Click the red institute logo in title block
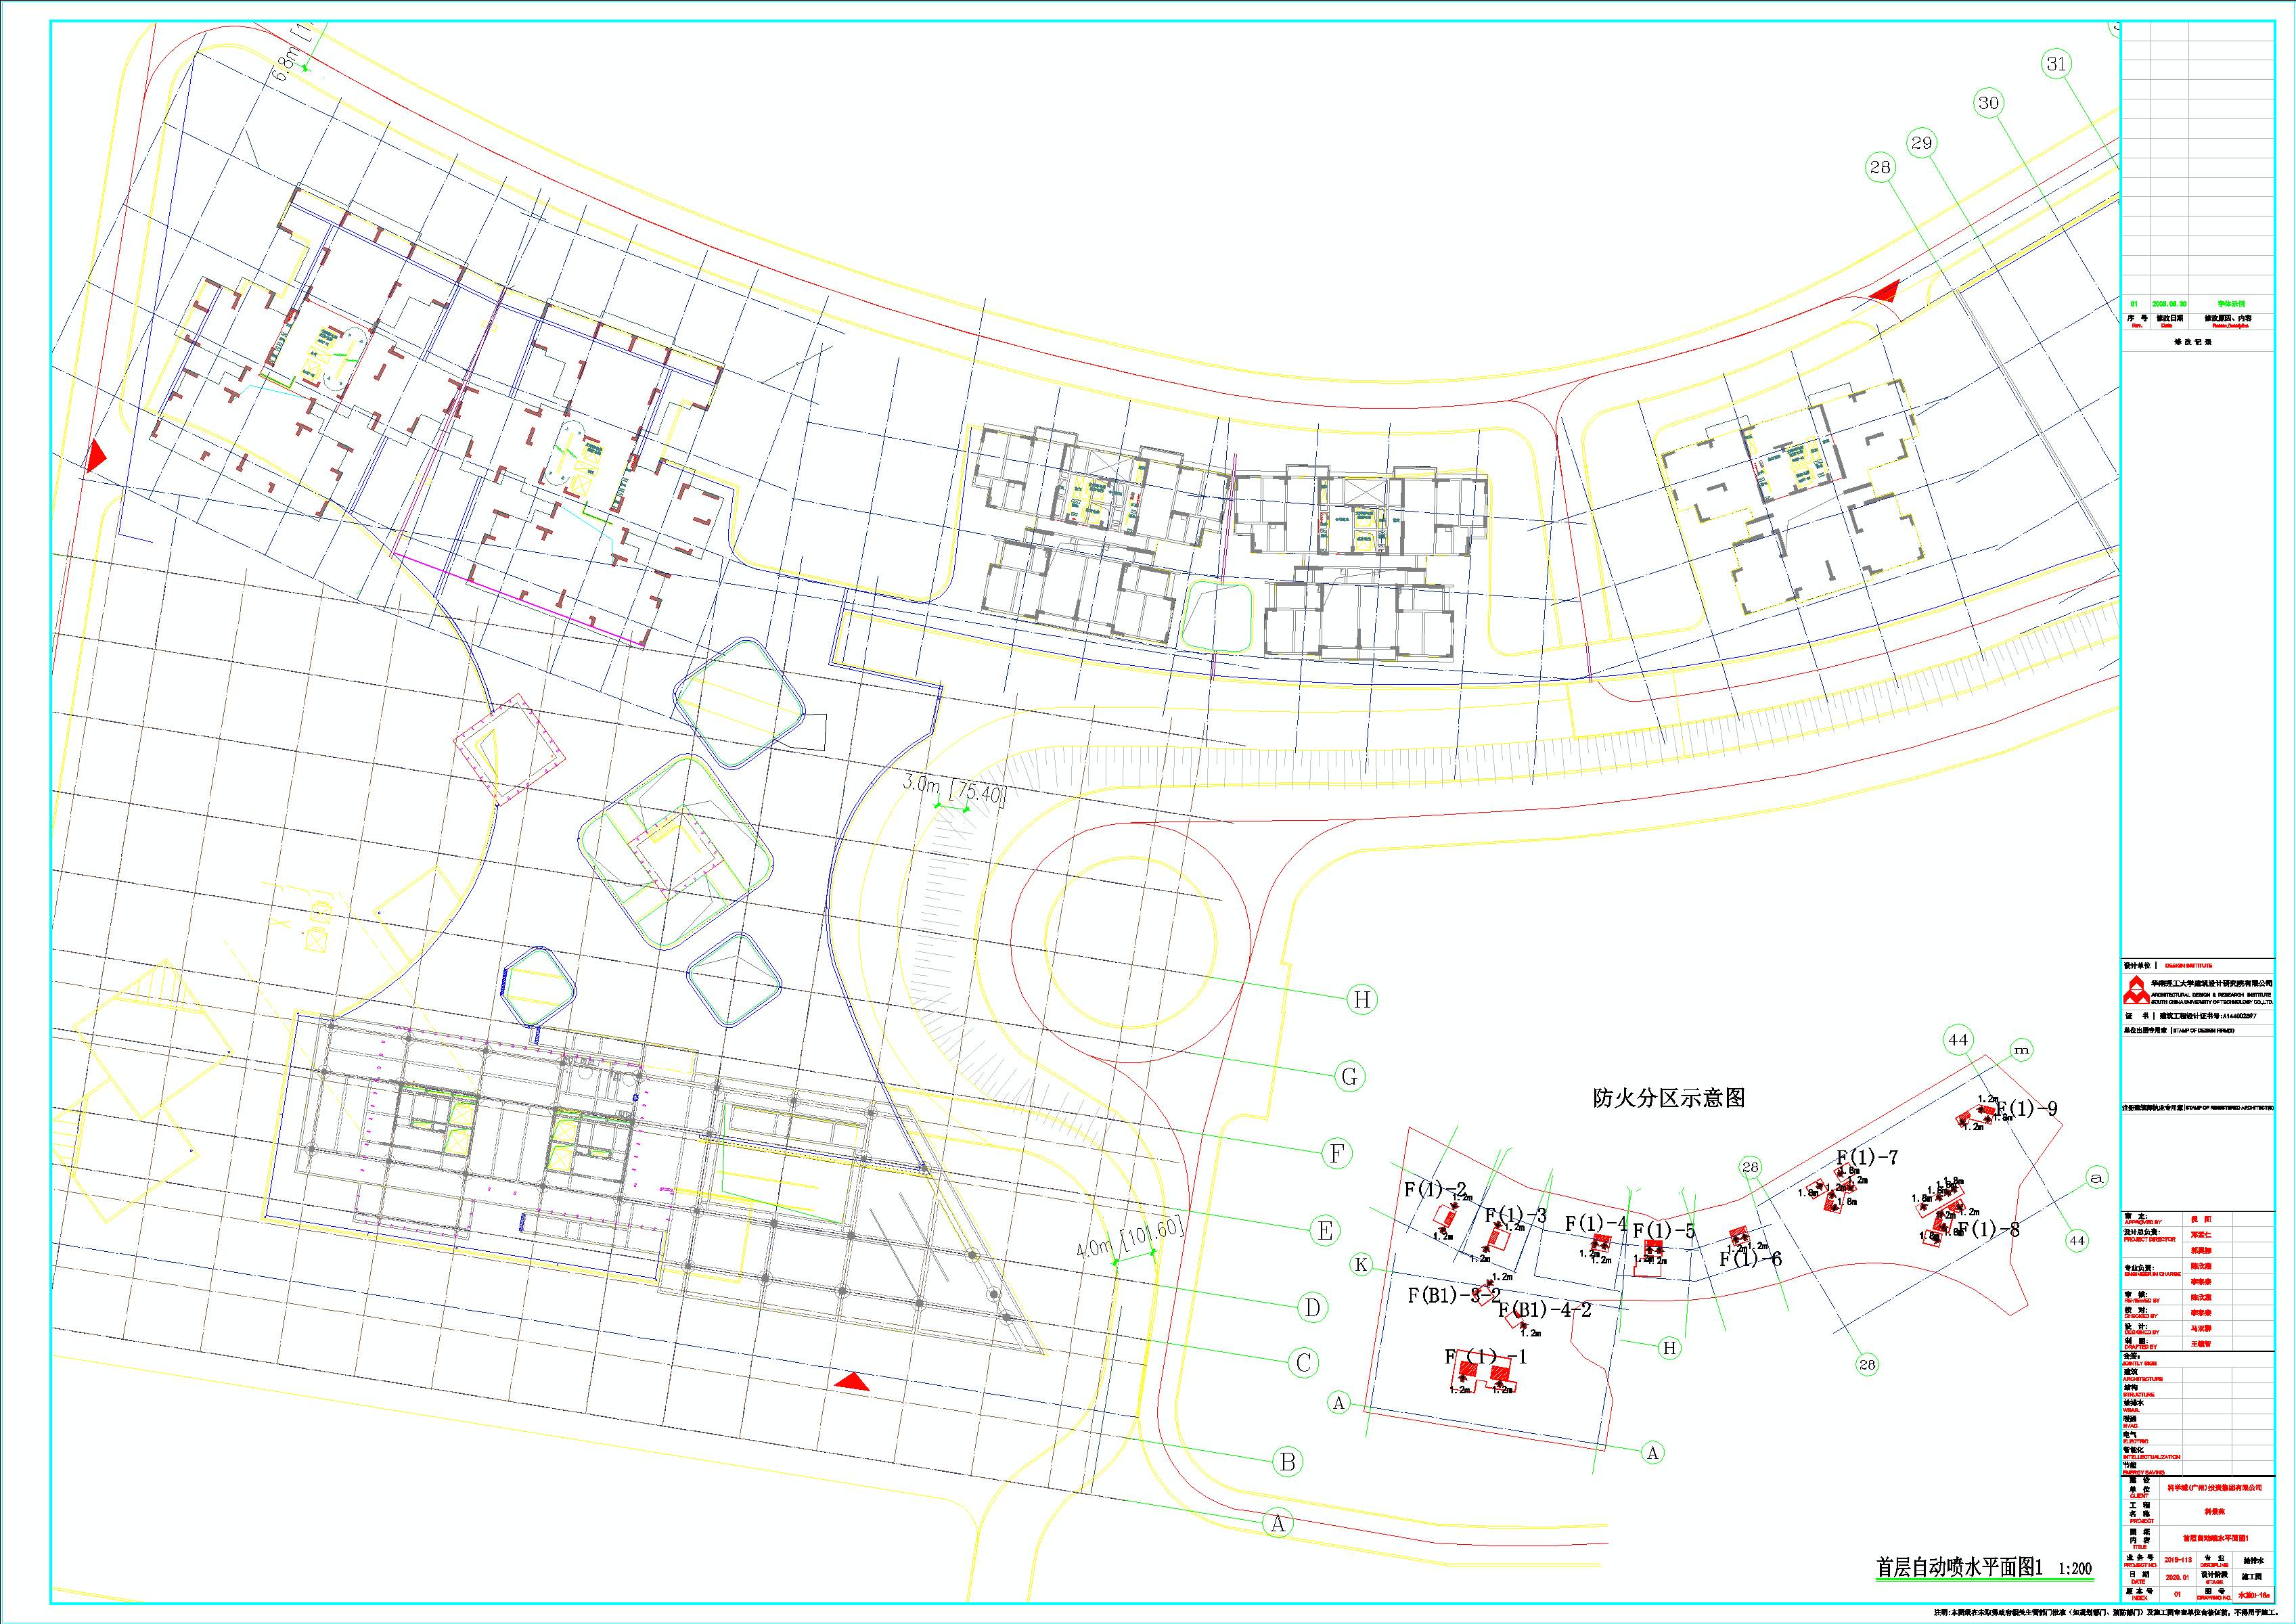 2136,990
